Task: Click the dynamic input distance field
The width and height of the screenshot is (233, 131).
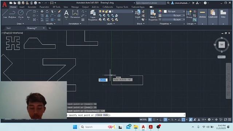Action: 103,80
